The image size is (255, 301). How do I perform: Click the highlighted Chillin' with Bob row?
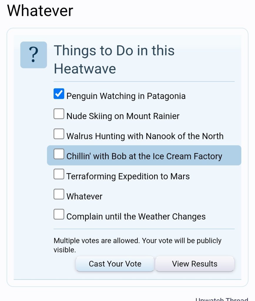pyautogui.click(x=144, y=155)
